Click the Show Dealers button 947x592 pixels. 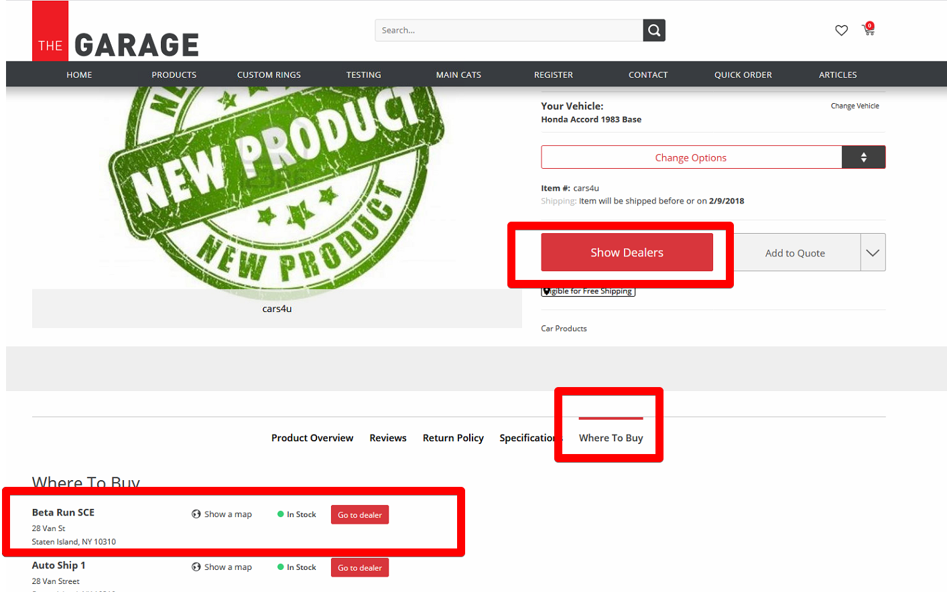[627, 252]
